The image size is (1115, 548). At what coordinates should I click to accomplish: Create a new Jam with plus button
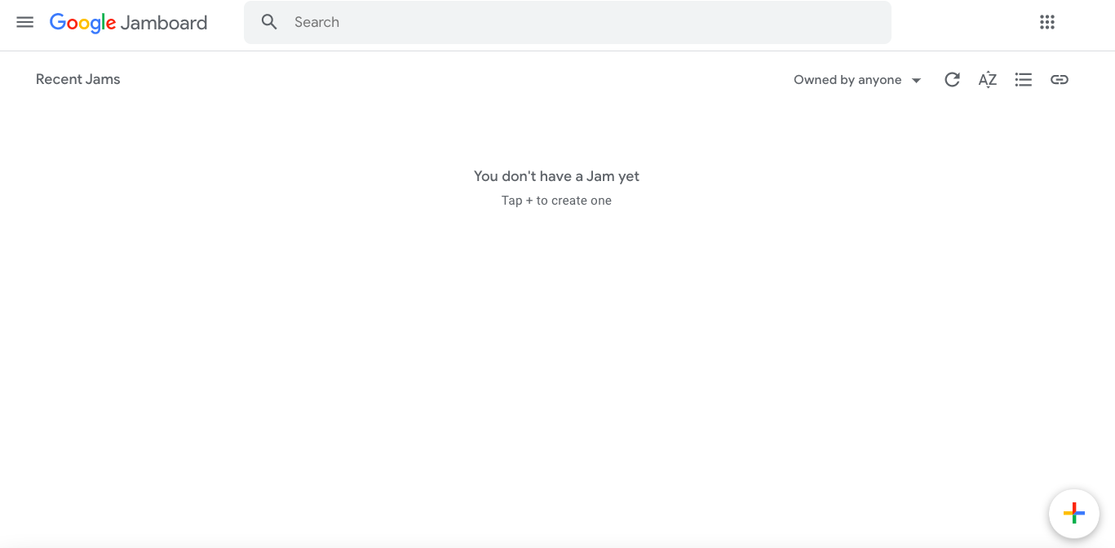(1074, 513)
